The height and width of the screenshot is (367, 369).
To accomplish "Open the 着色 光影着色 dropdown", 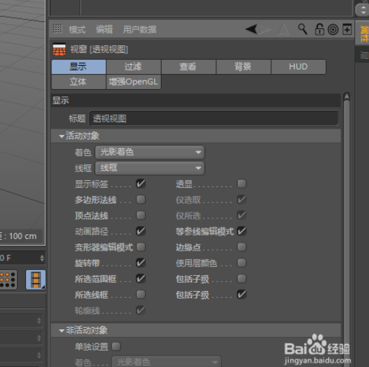I will [150, 152].
